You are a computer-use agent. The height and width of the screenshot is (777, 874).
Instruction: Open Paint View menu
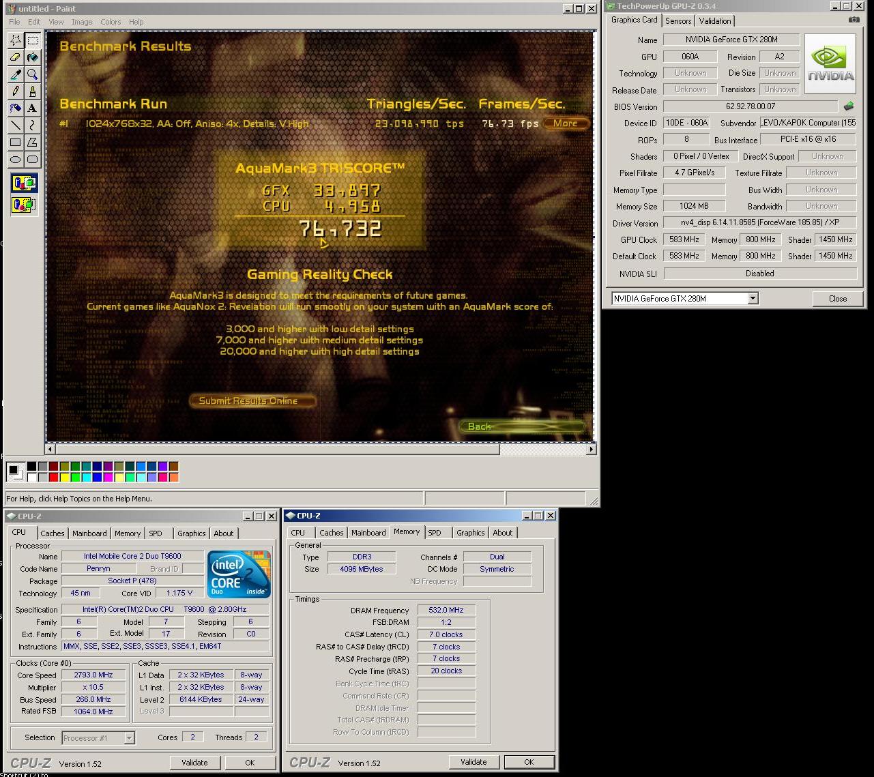(56, 22)
